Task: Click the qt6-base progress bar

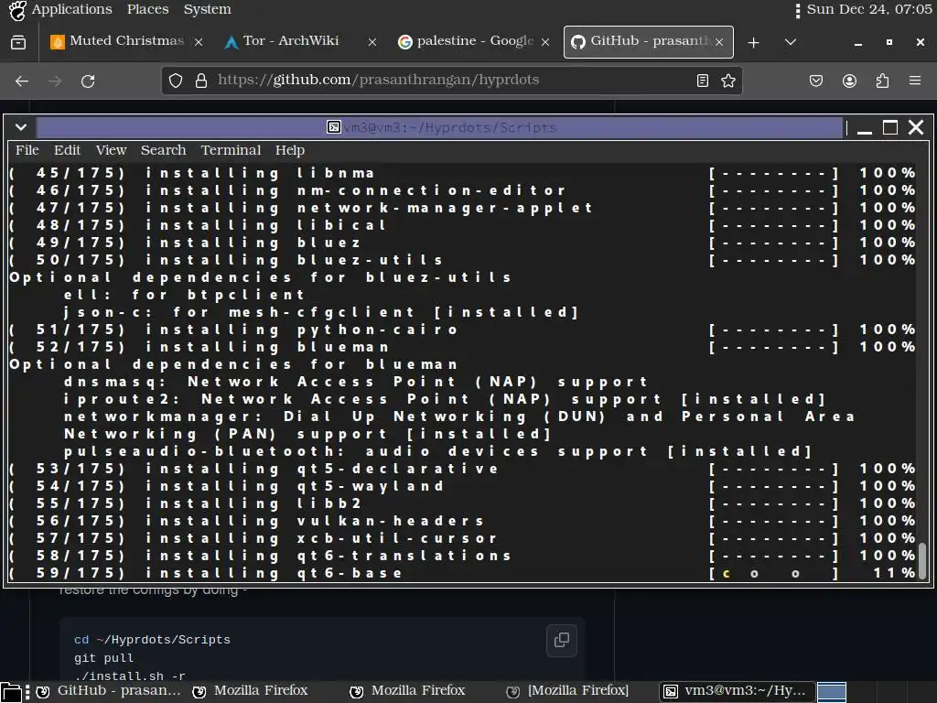Action: click(x=774, y=573)
